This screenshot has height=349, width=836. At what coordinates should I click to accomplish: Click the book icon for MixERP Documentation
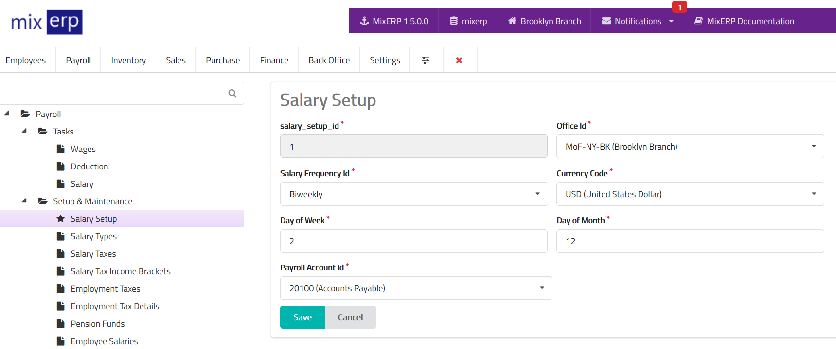[698, 21]
